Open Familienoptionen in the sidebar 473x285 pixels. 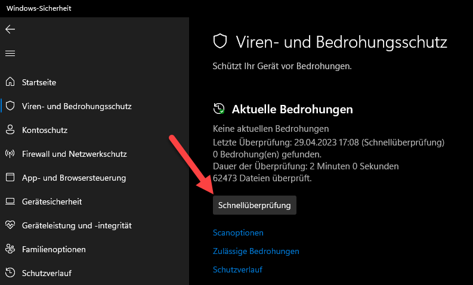click(54, 249)
